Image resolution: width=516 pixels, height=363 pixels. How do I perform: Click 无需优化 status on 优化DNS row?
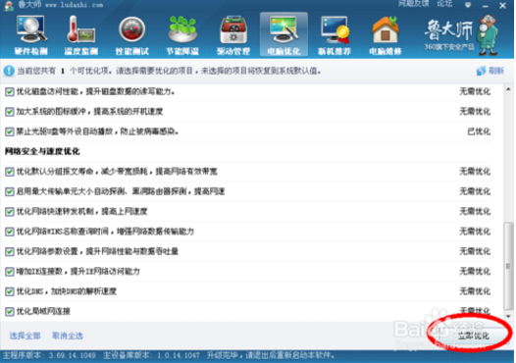point(475,291)
